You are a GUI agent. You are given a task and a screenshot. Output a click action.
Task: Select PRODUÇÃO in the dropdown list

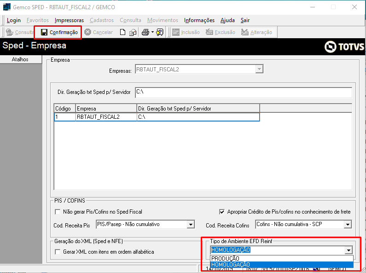(282, 259)
